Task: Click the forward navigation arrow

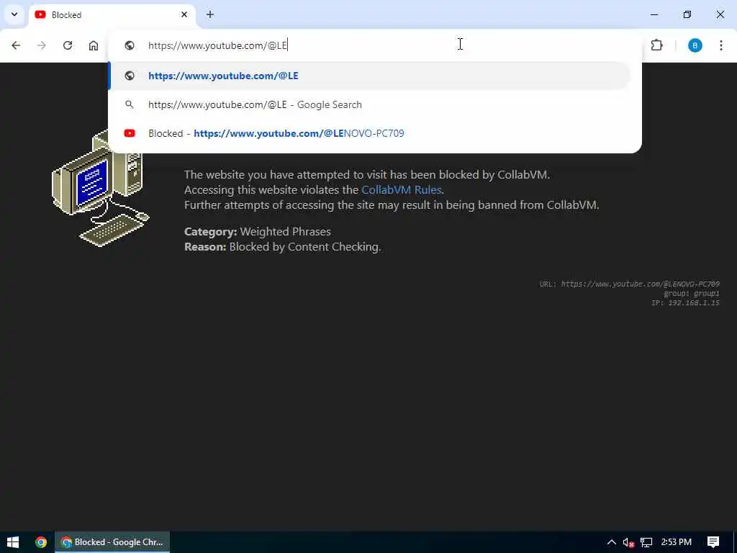Action: pos(42,45)
